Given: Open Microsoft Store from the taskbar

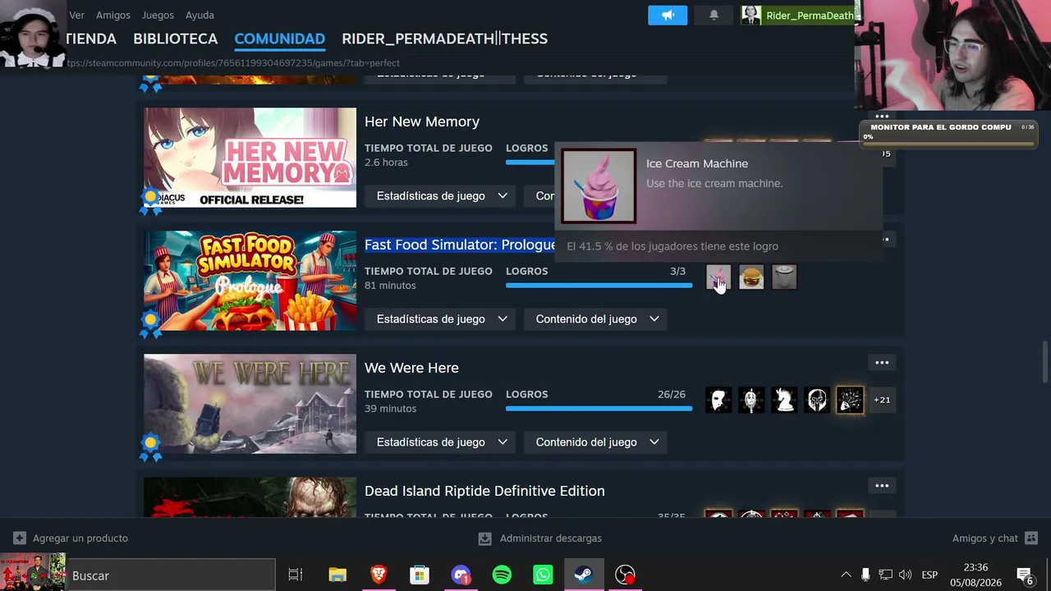Looking at the screenshot, I should coord(420,575).
